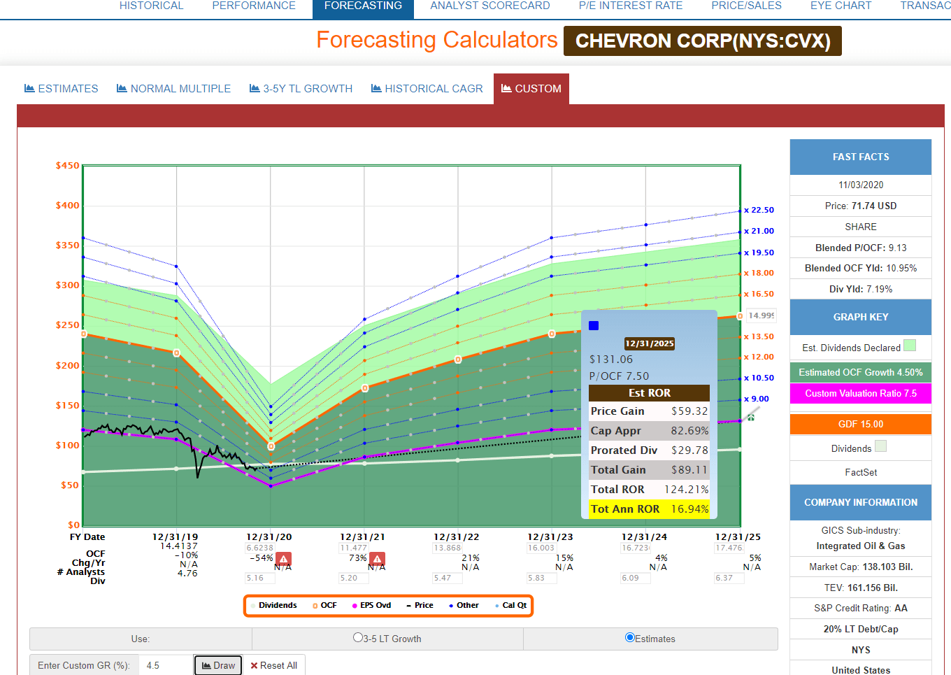Click the Draw button
Image resolution: width=951 pixels, height=675 pixels.
[218, 665]
